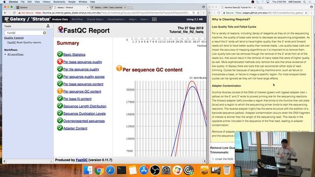Click the Galaxy logo icon in masthead
Screen dimensions: 315x177
click(6, 19)
